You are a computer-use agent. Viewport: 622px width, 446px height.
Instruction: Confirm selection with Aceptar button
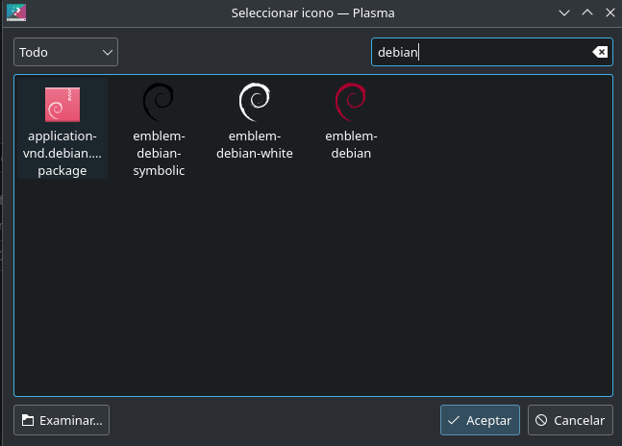coord(480,420)
